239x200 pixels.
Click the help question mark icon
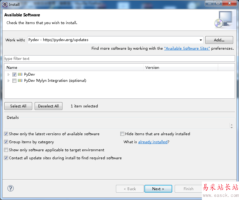coord(11,189)
